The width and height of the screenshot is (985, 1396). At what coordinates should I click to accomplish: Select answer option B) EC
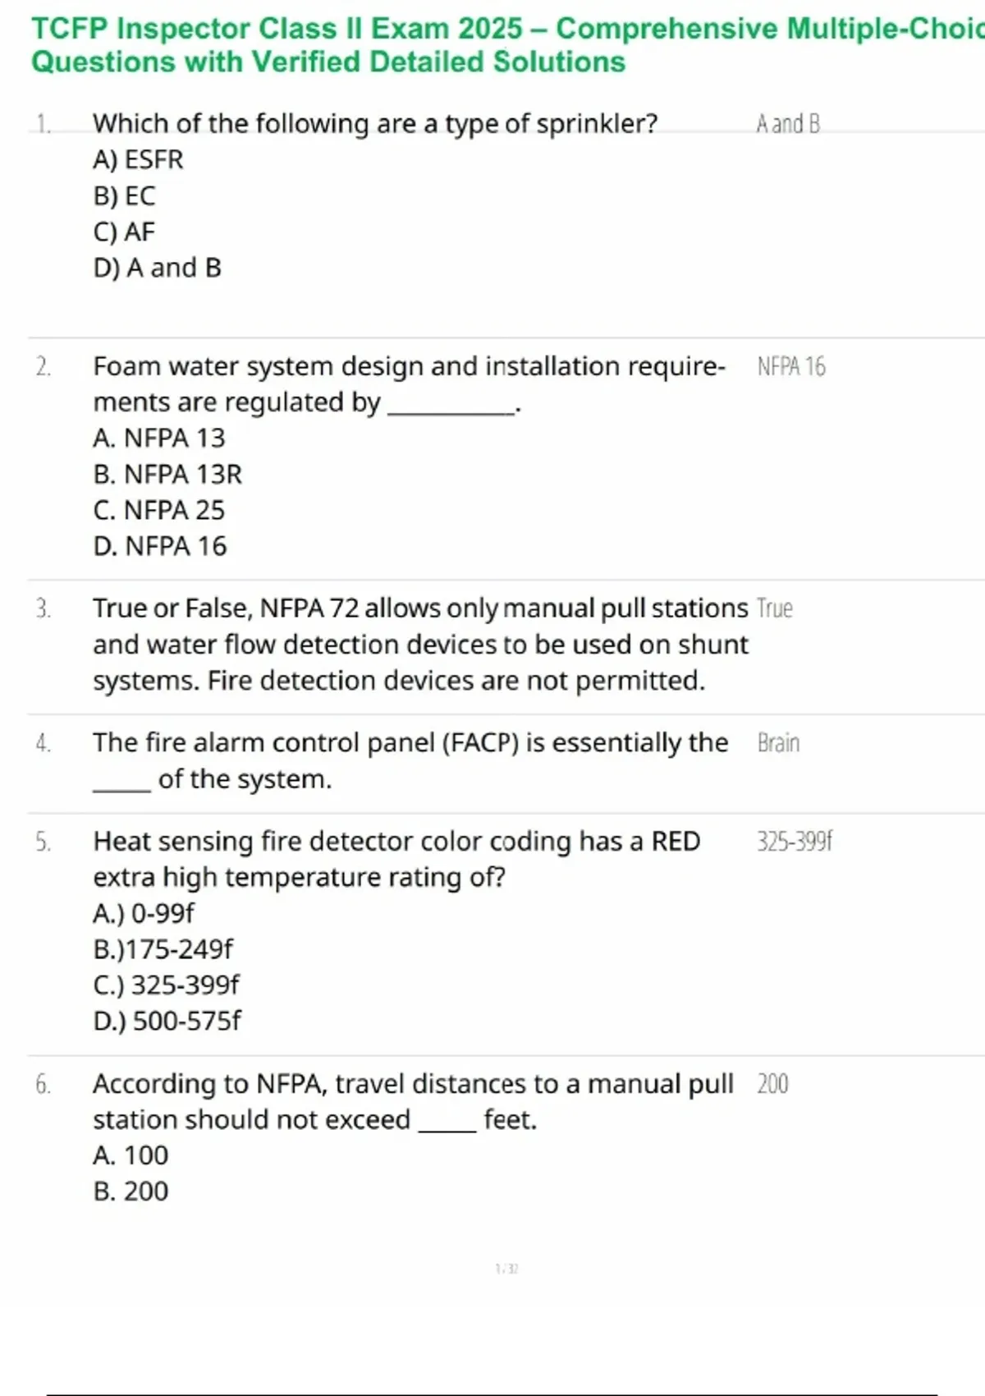click(x=124, y=195)
